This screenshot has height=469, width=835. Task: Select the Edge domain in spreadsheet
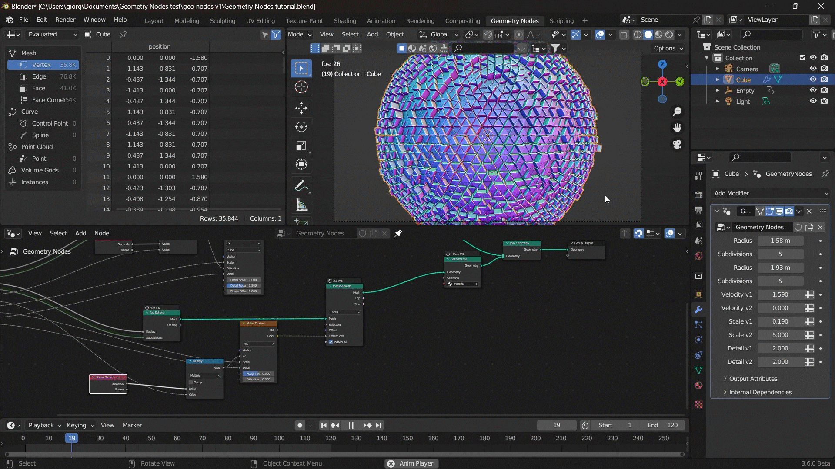click(39, 76)
